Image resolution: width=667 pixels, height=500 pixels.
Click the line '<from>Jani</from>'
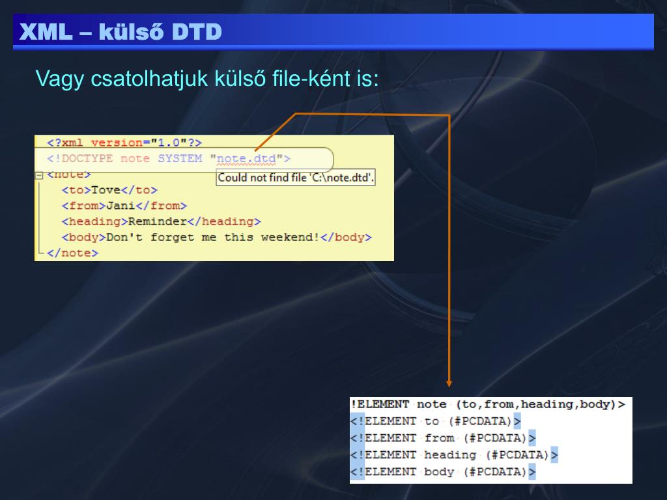click(124, 206)
